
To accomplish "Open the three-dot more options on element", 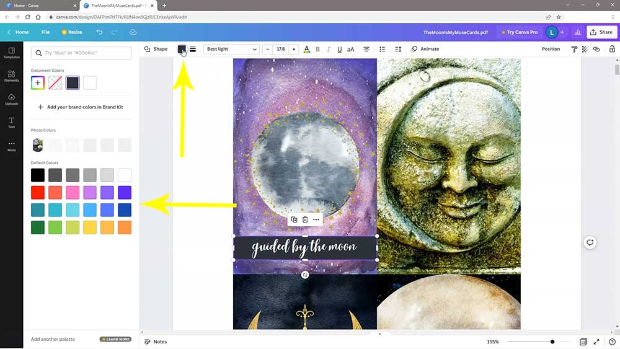I will click(316, 219).
